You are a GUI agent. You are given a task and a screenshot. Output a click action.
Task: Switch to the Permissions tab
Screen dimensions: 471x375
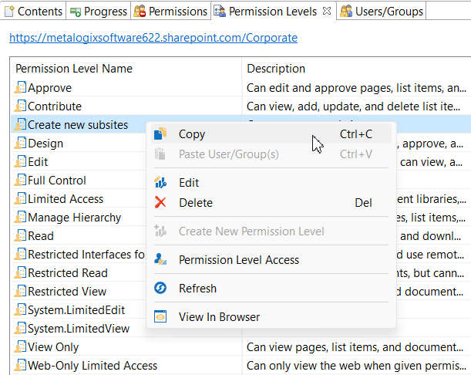click(x=171, y=12)
